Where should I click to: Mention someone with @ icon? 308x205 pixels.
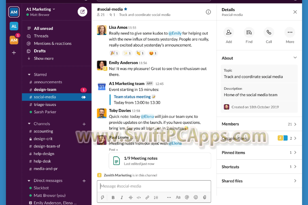pos(187,197)
